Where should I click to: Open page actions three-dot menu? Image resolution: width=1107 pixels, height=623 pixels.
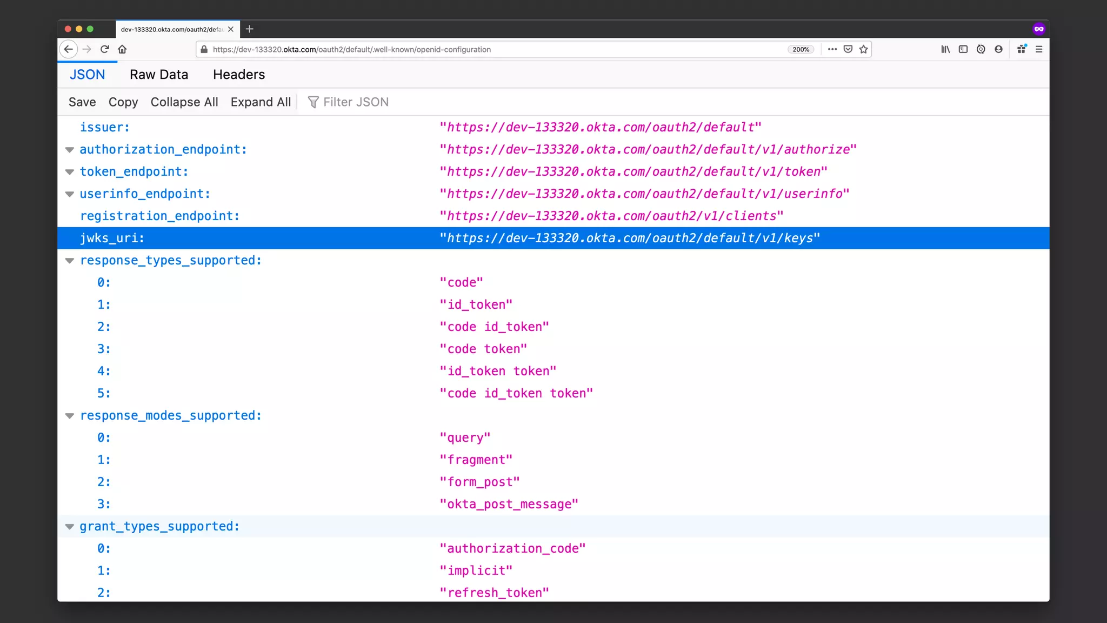[832, 49]
